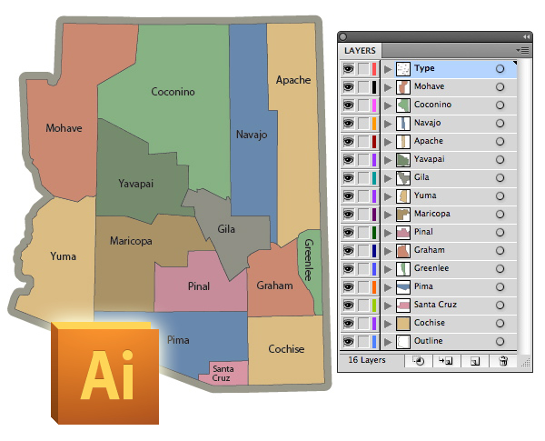Select the Outline layer name
This screenshot has width=545, height=441.
[428, 340]
